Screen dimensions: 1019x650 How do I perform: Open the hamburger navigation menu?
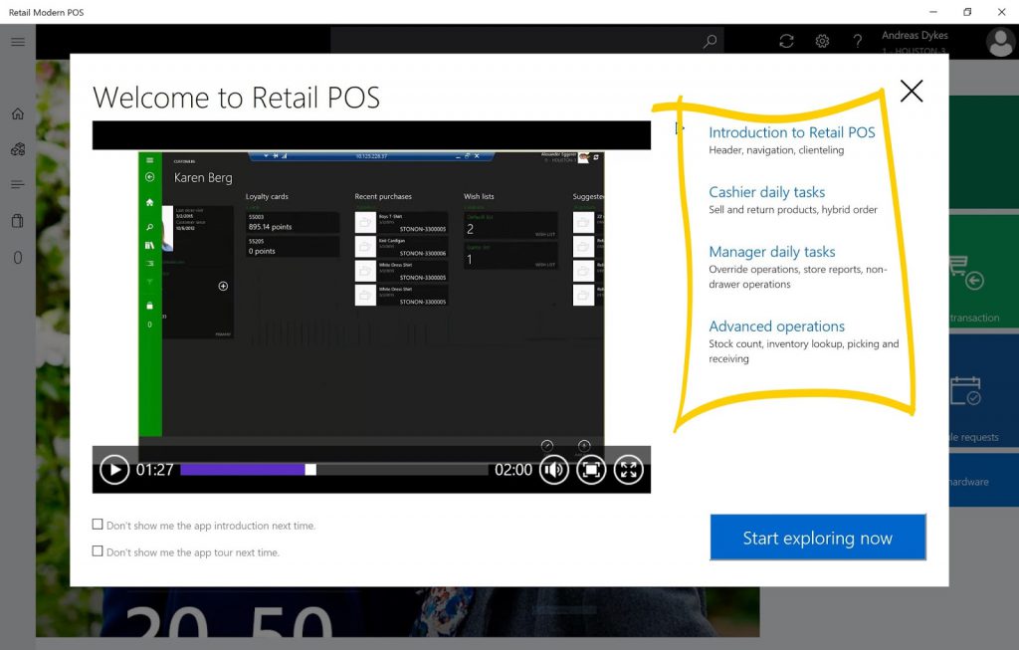tap(18, 42)
